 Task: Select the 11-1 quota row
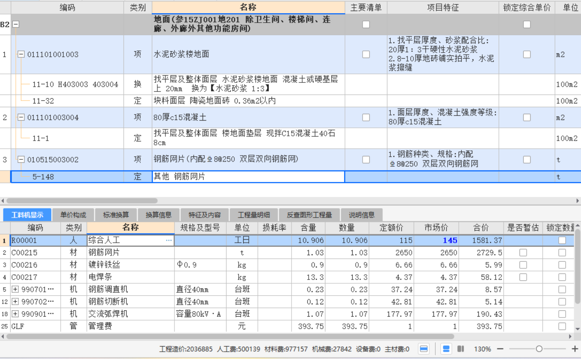[x=41, y=138]
